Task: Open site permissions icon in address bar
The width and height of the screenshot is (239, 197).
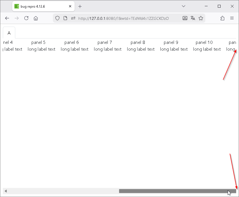Action: pos(73,18)
